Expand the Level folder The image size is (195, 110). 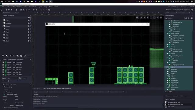pyautogui.click(x=167, y=45)
